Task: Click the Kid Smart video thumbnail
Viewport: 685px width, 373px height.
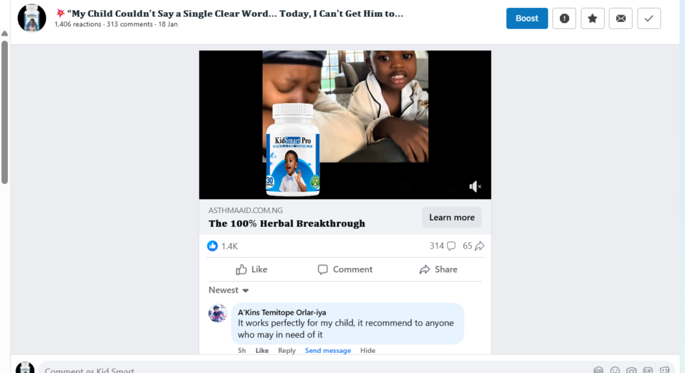Action: click(345, 125)
